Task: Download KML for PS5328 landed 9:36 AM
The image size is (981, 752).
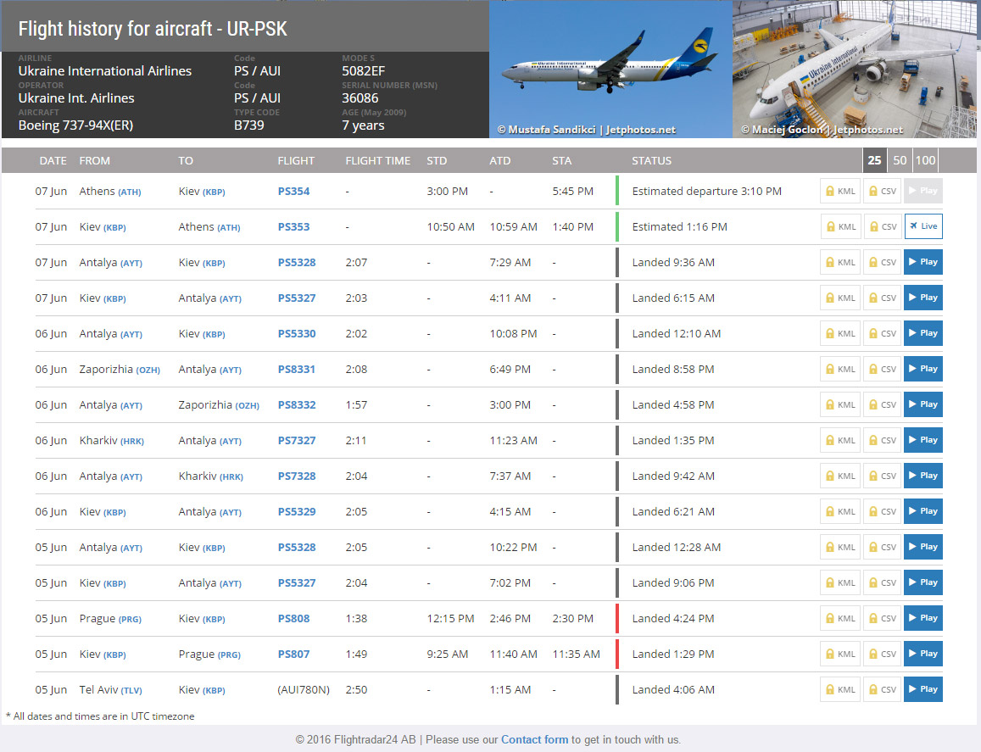Action: tap(840, 262)
